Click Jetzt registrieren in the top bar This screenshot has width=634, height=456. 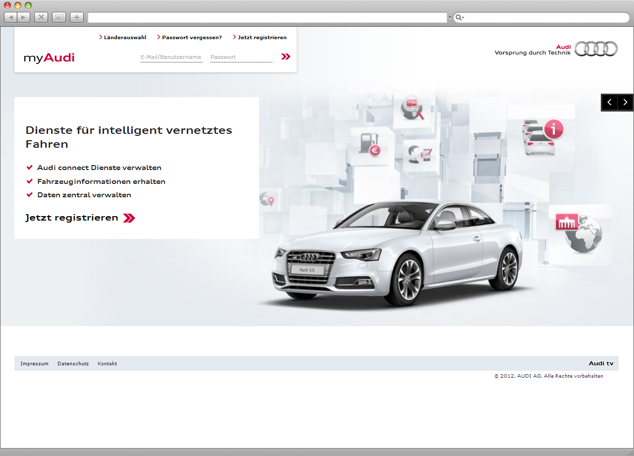tap(260, 37)
